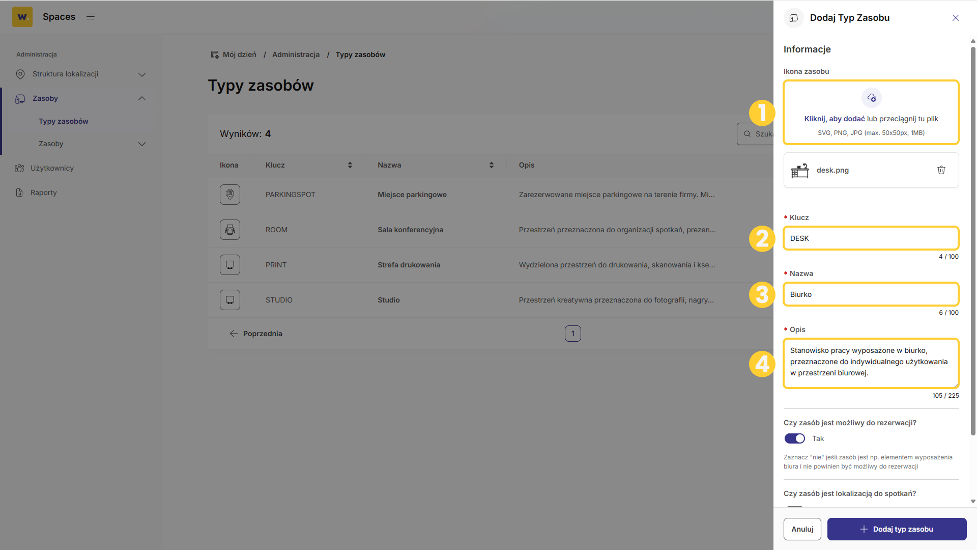Open Struktura lokalizacji menu item
Screen dimensions: 977x550
point(65,74)
